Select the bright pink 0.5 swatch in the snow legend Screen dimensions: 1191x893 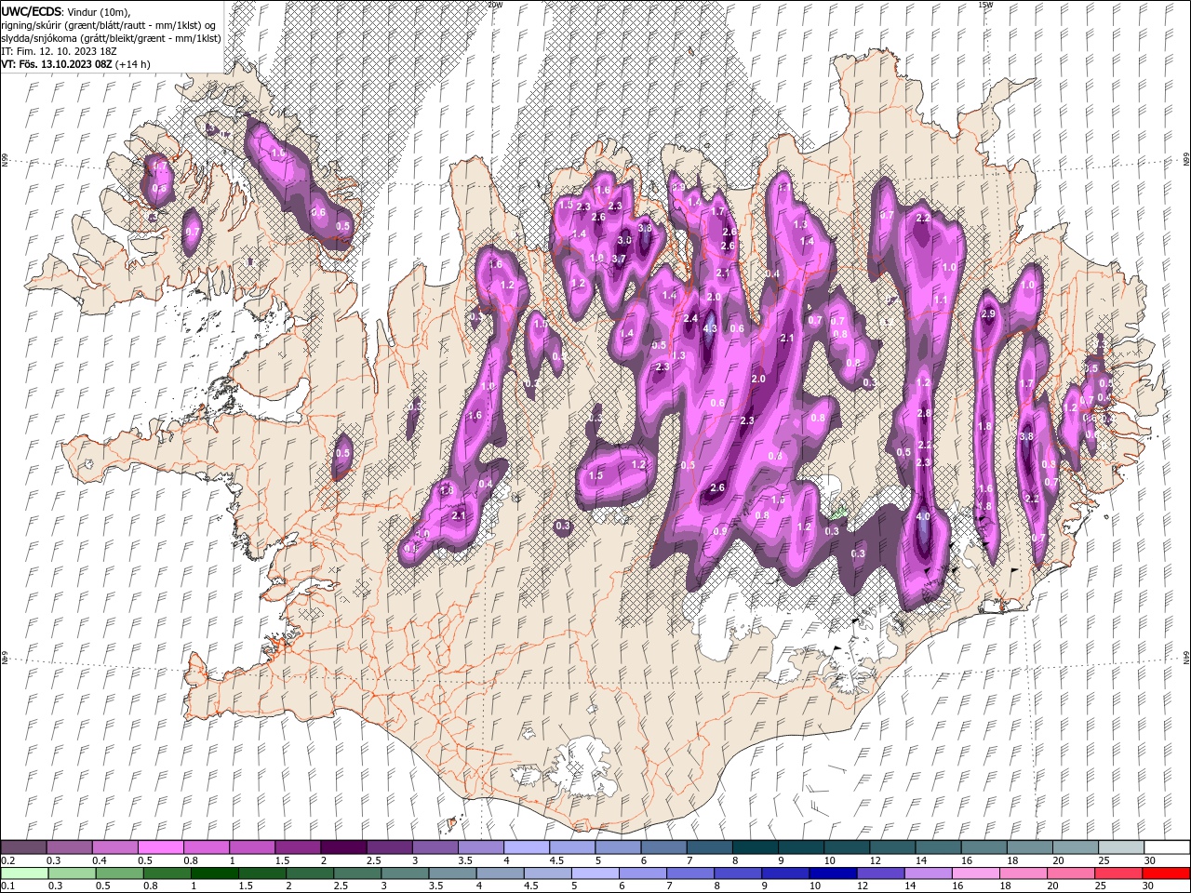pos(160,846)
